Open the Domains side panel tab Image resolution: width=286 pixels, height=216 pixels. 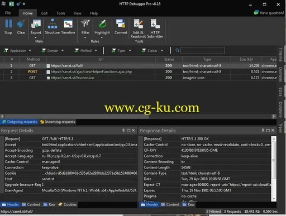point(280,74)
